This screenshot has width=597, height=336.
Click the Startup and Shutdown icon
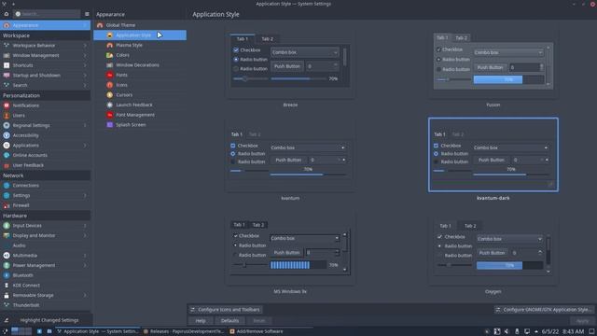tap(7, 75)
